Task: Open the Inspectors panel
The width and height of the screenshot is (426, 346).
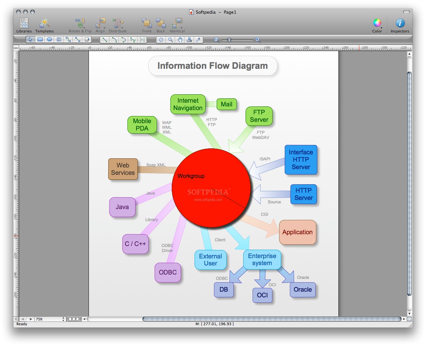Action: (400, 26)
